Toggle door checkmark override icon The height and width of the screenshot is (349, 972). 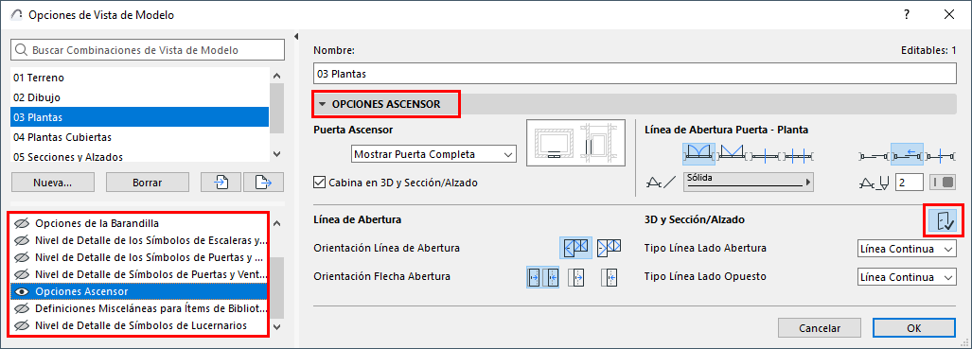click(944, 219)
